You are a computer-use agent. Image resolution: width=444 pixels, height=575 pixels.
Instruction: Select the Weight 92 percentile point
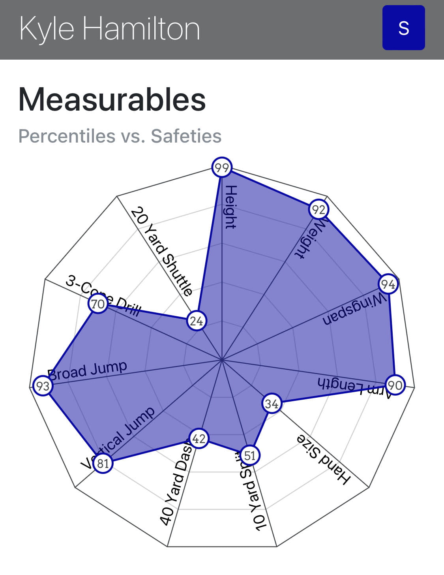[x=318, y=210]
